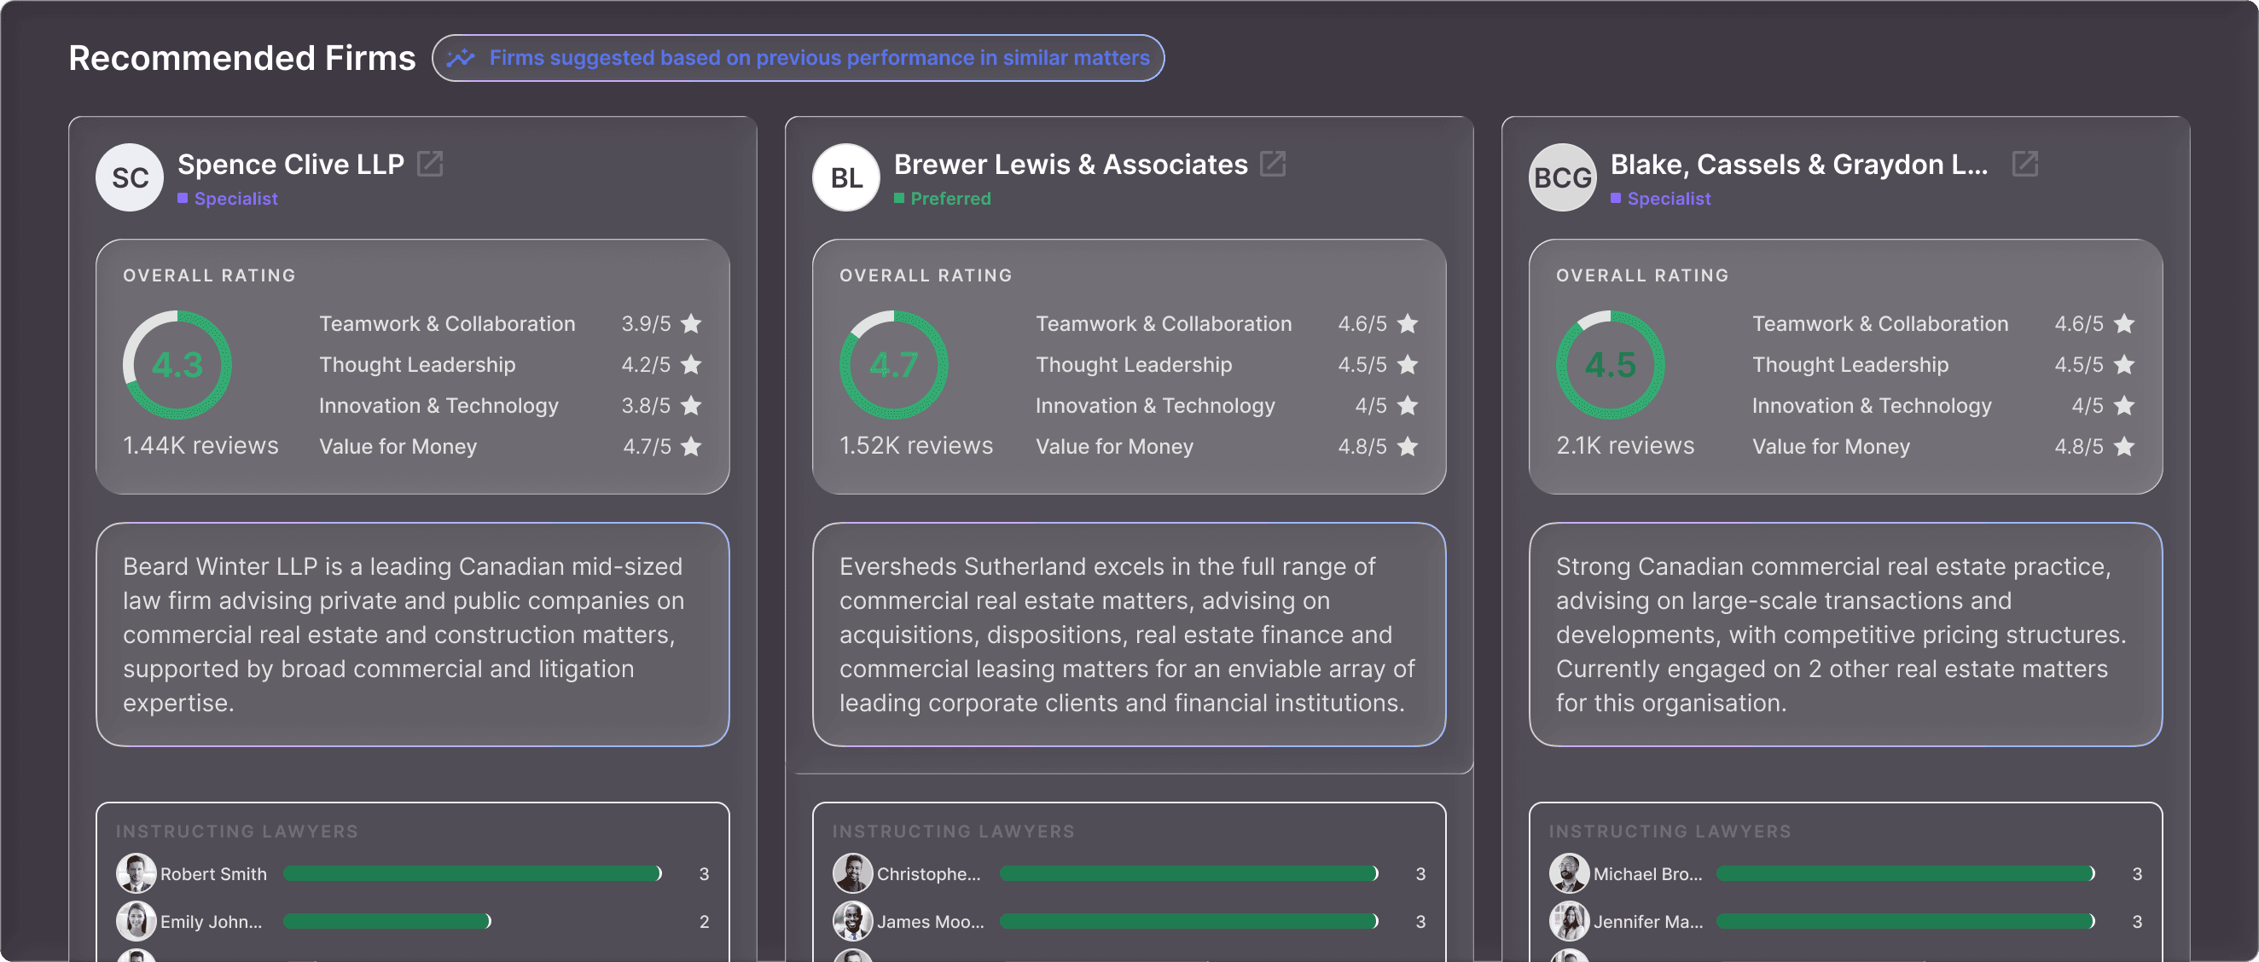Click the 2.1K reviews count
This screenshot has height=962, width=2259.
click(1624, 445)
